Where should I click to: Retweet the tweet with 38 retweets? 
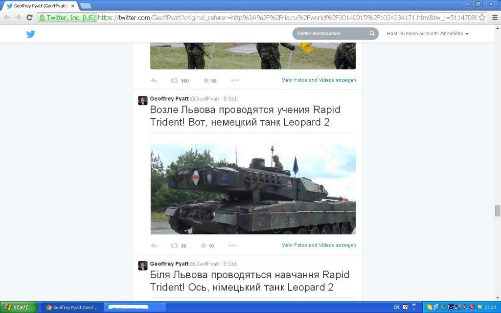(x=175, y=246)
